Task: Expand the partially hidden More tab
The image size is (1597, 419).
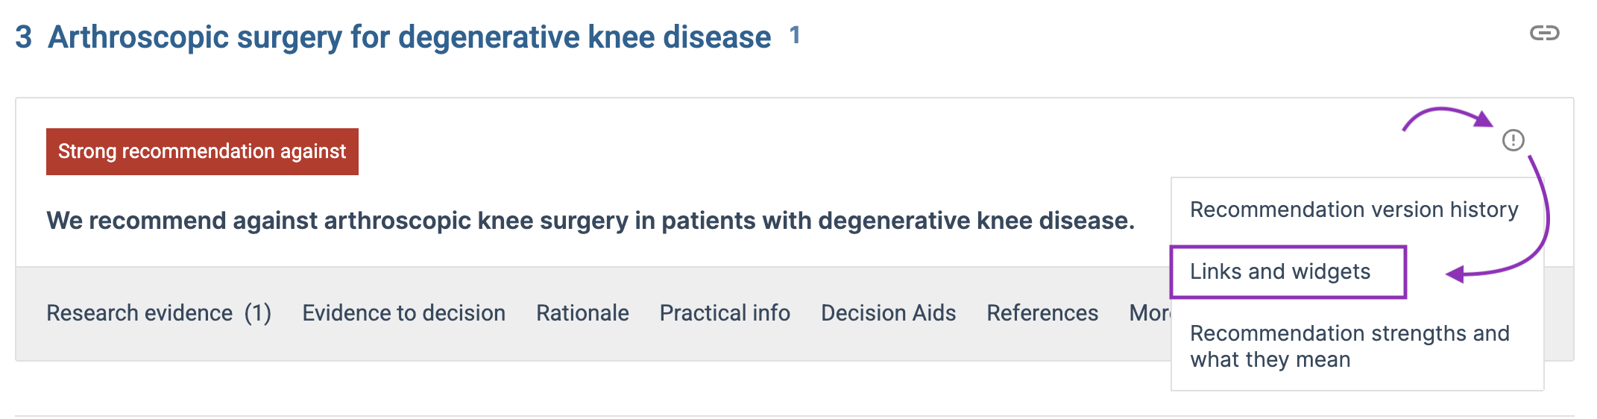Action: (x=1150, y=313)
